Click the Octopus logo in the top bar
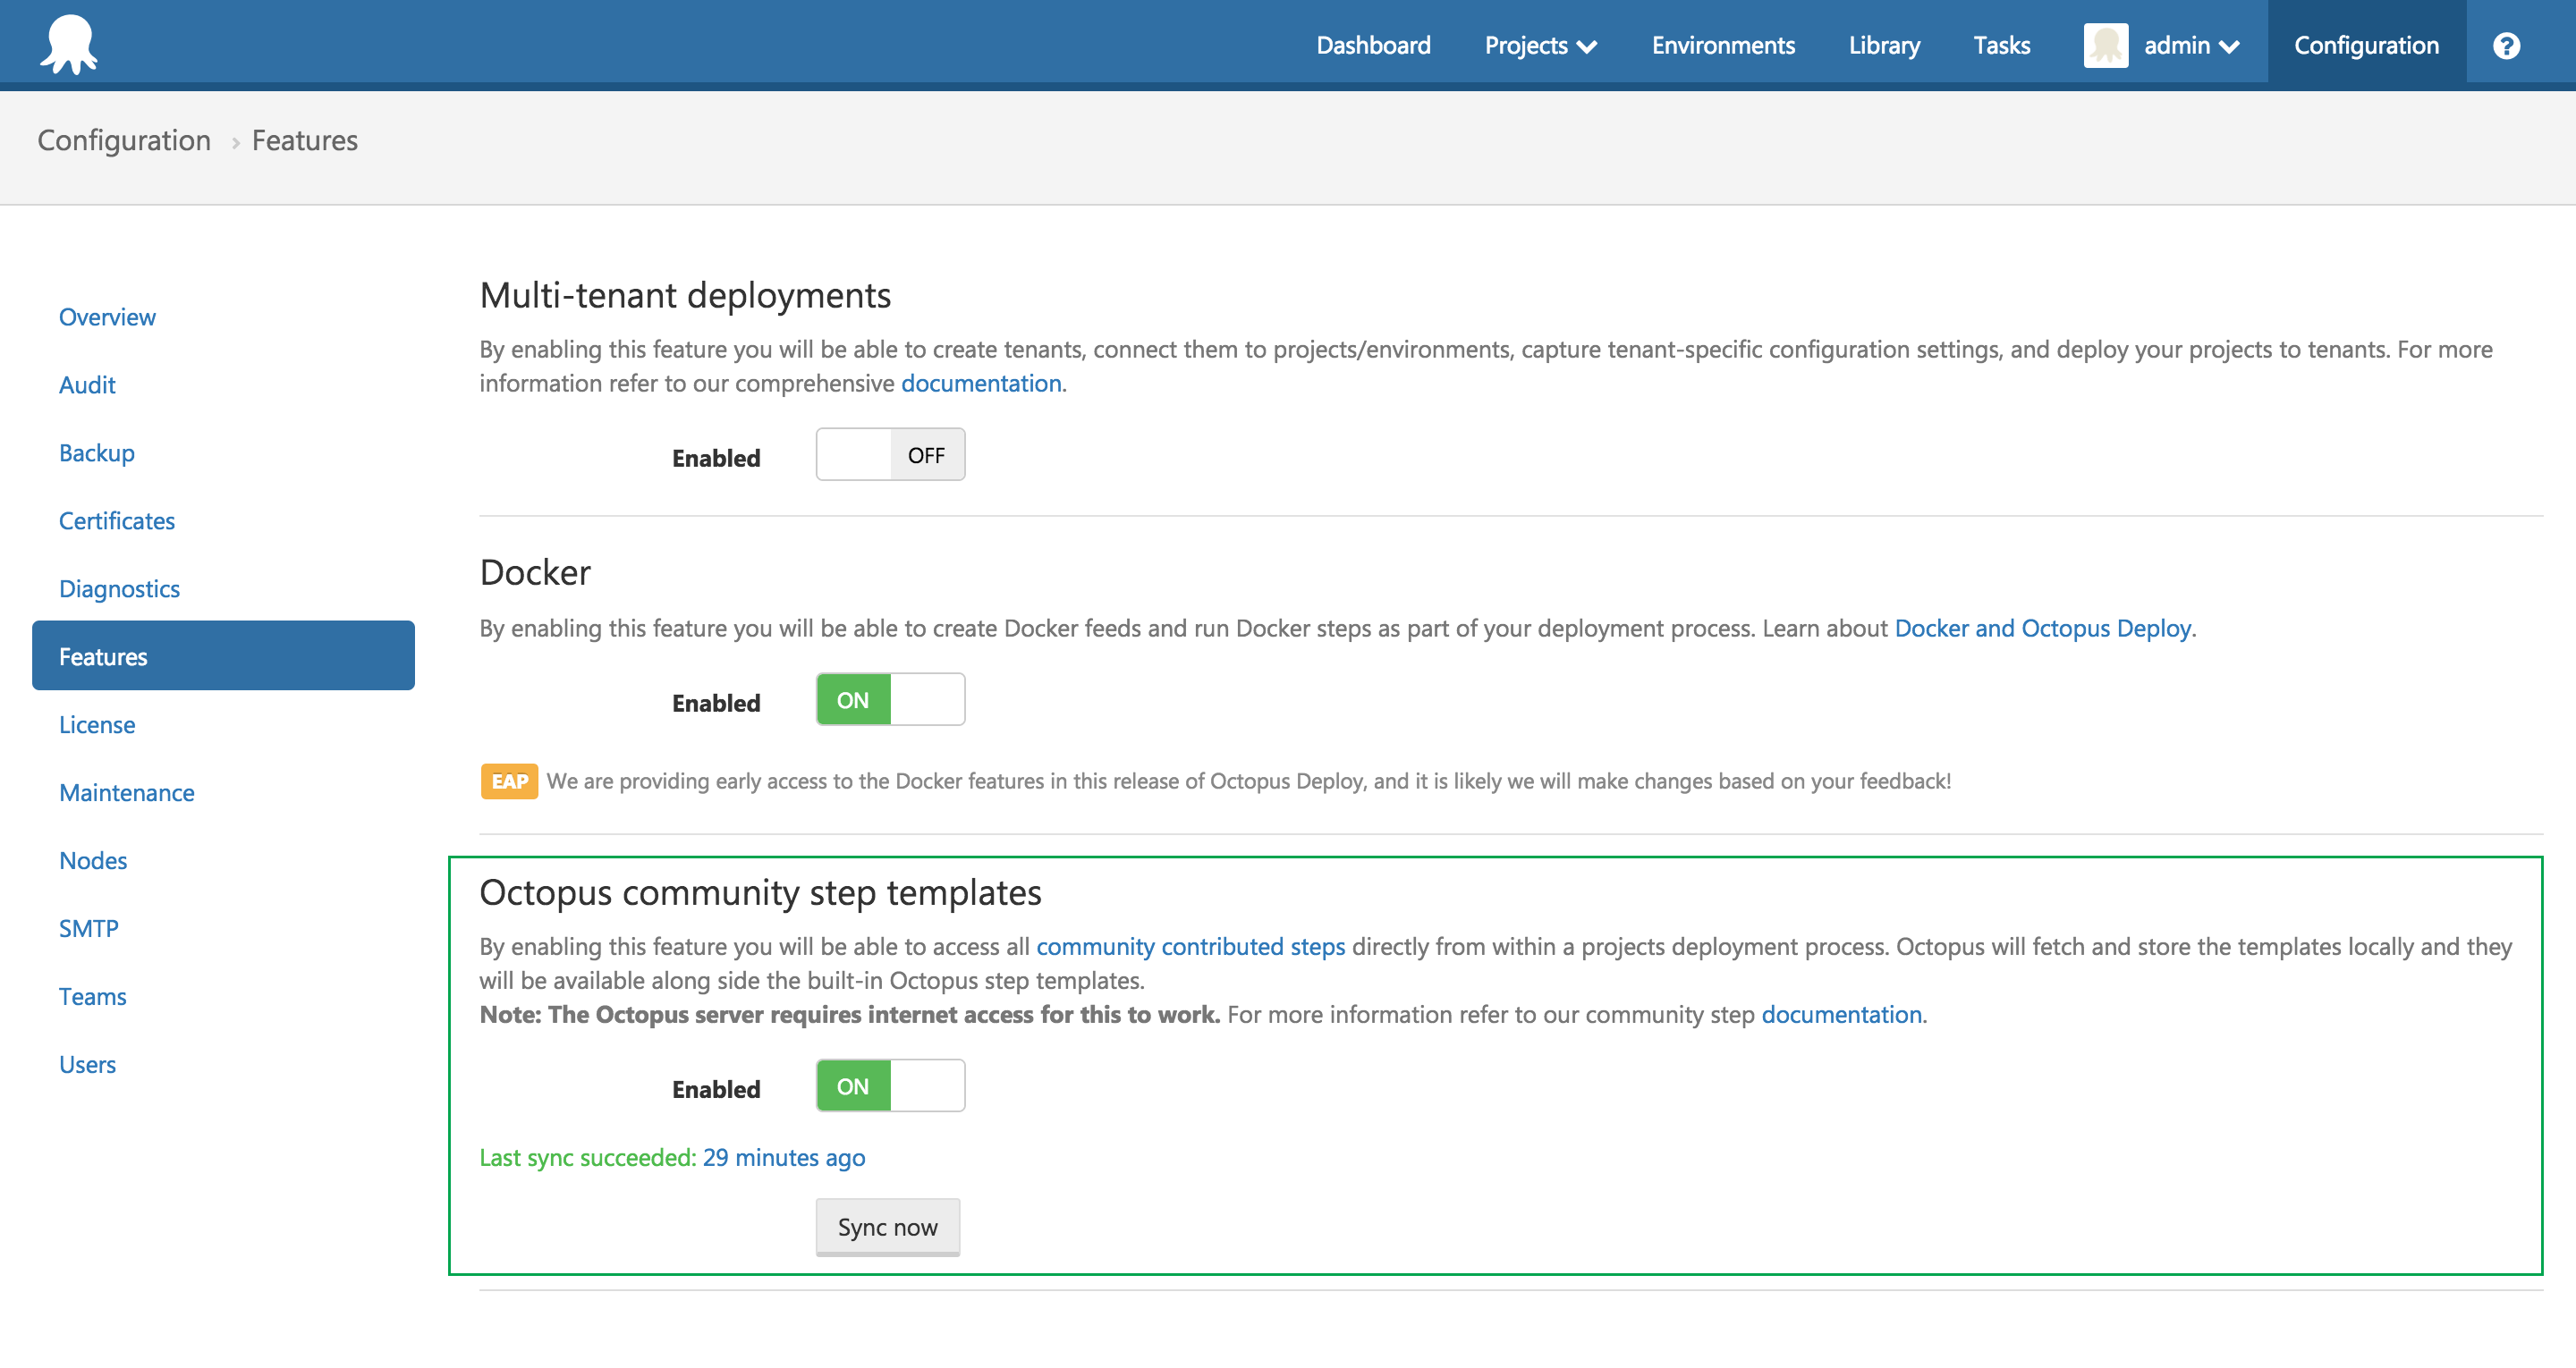Viewport: 2576px width, 1368px height. tap(67, 42)
